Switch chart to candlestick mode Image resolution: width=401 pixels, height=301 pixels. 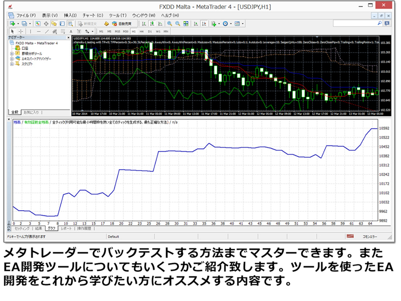[152, 24]
